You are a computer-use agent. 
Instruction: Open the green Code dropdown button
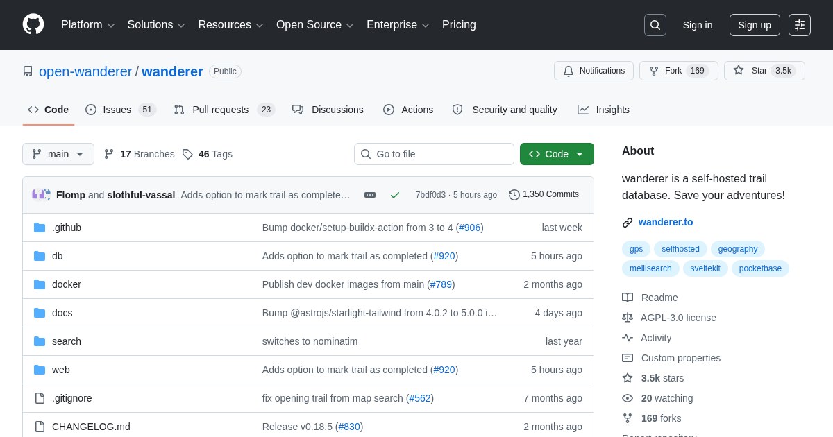tap(557, 154)
